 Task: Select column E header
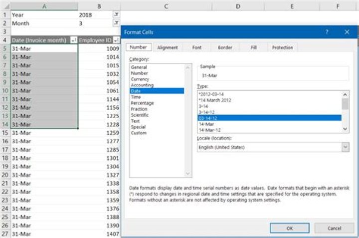tap(292, 6)
